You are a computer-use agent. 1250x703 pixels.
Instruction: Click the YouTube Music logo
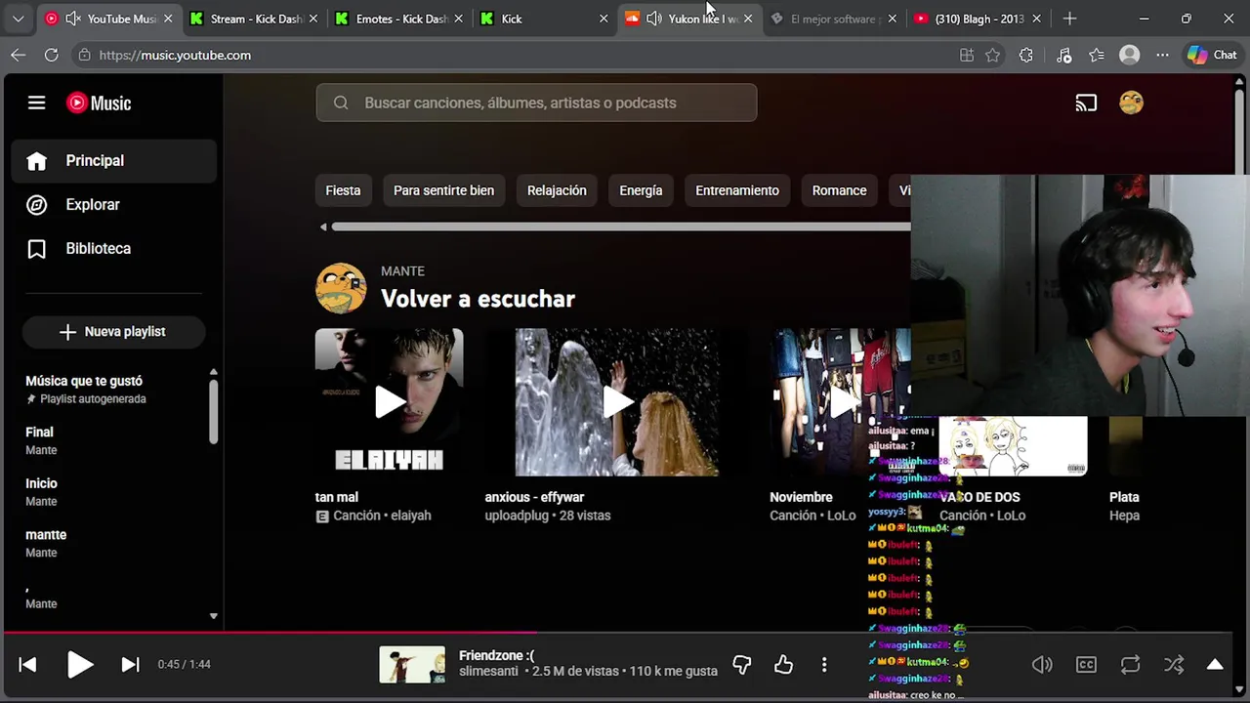click(99, 103)
